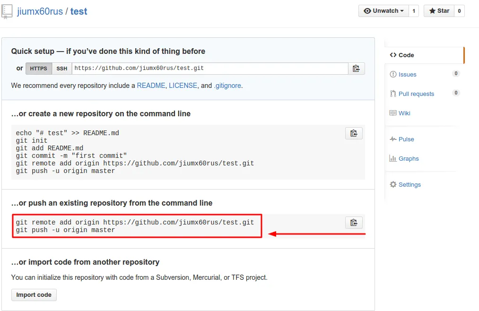This screenshot has width=479, height=311.
Task: Click the Import code button
Action: 34,294
